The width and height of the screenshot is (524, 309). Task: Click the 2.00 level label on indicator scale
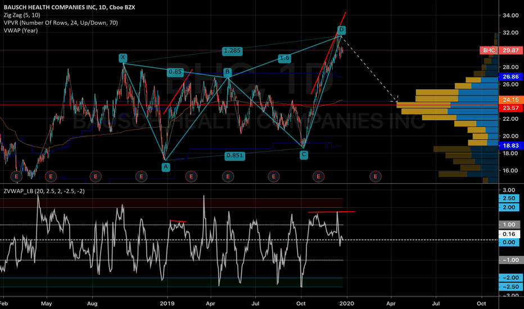point(509,207)
